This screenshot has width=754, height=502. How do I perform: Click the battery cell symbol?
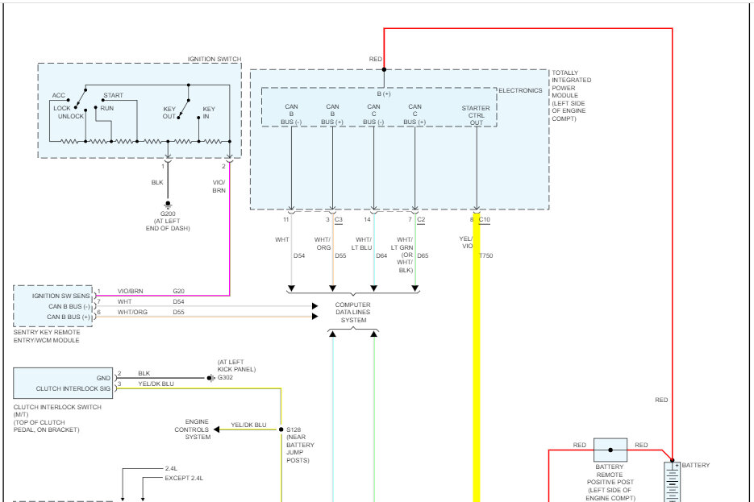pyautogui.click(x=672, y=482)
